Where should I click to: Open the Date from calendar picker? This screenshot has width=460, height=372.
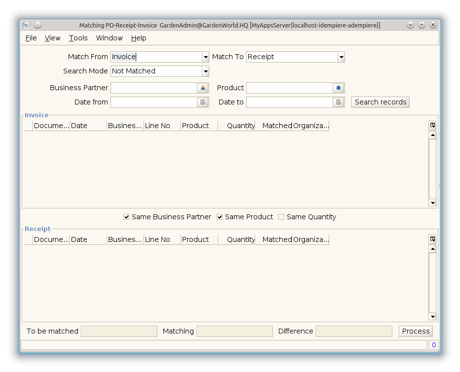202,102
